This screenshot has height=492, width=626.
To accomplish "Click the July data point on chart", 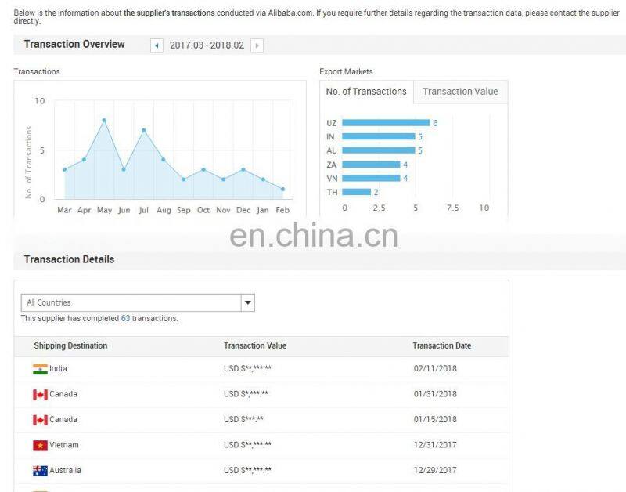I will click(143, 130).
